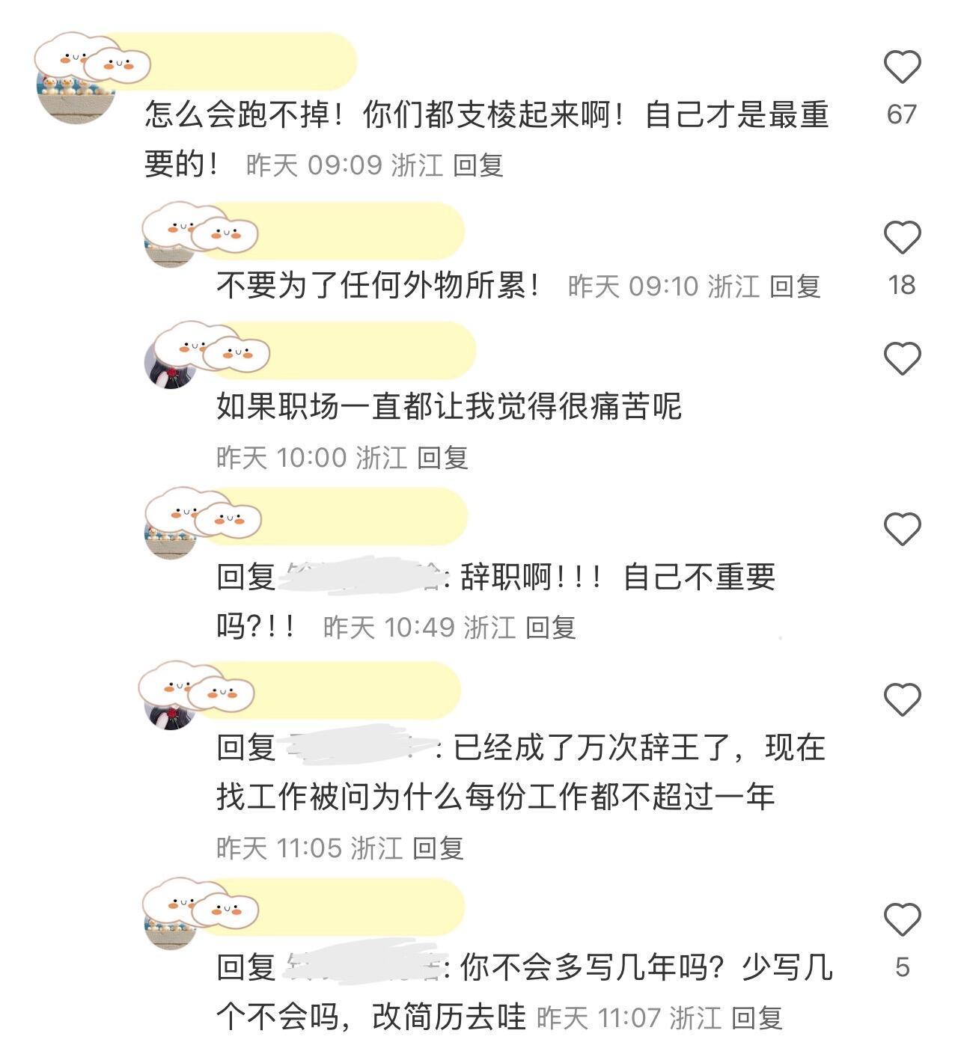Viewport: 961px width, 1060px height.
Task: Open blurred username mentioned in 辞职啊 reply
Action: point(361,576)
